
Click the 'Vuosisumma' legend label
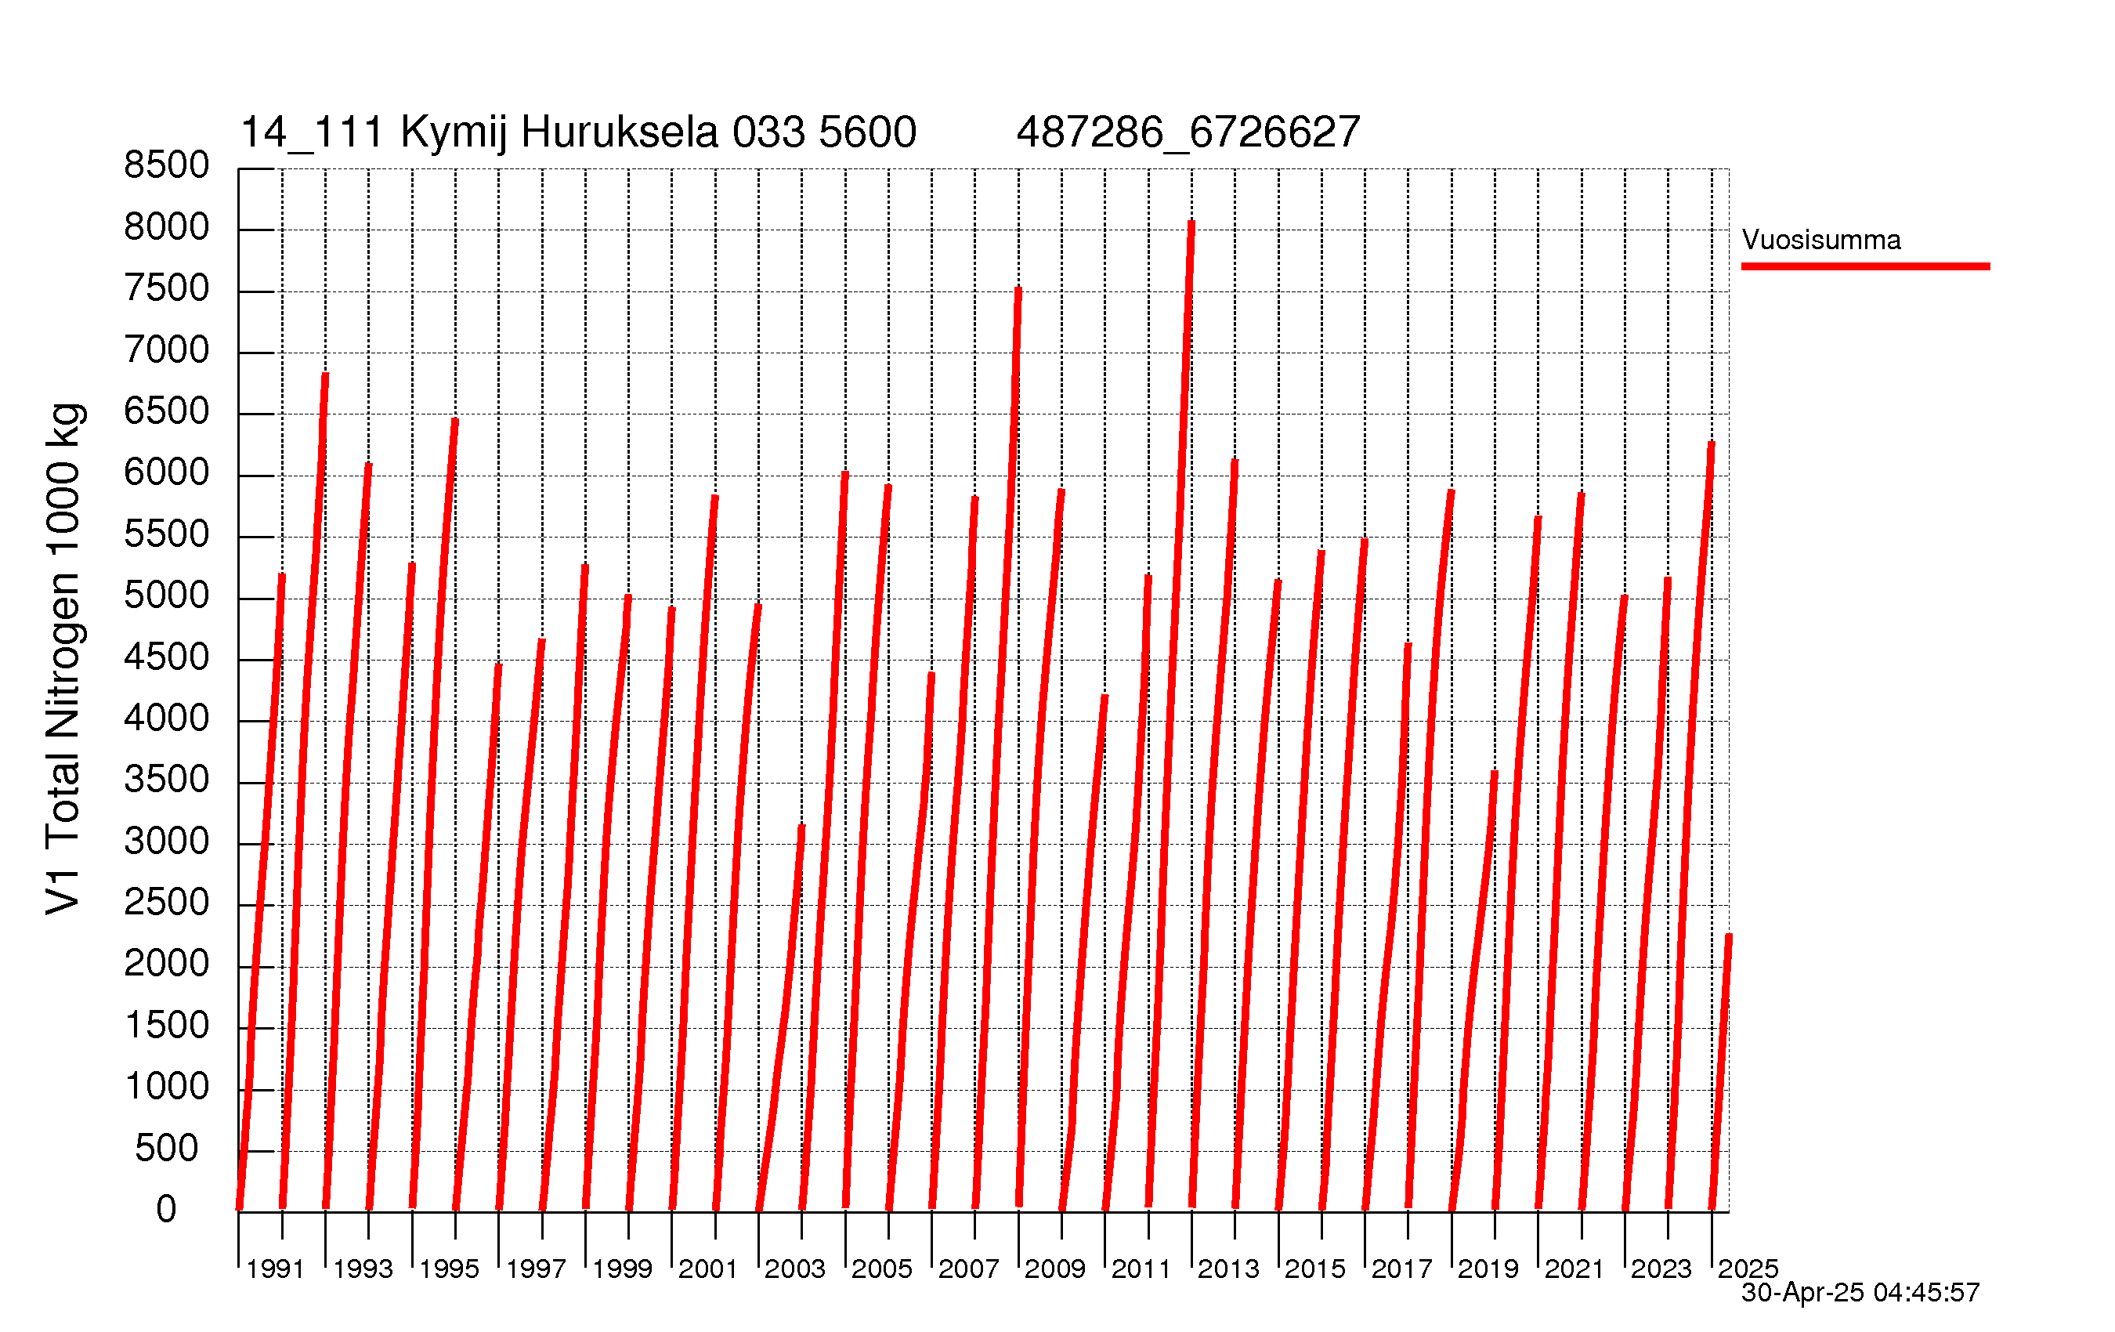pyautogui.click(x=1821, y=240)
